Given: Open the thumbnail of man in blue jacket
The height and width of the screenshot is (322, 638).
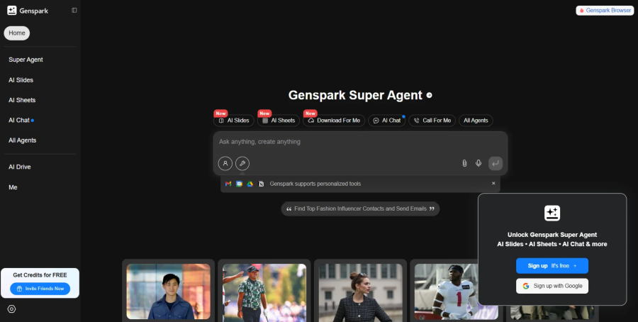Looking at the screenshot, I should click(x=168, y=291).
